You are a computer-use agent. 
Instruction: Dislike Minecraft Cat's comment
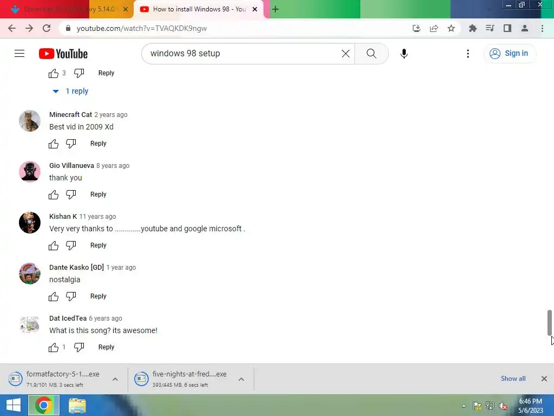tap(71, 144)
